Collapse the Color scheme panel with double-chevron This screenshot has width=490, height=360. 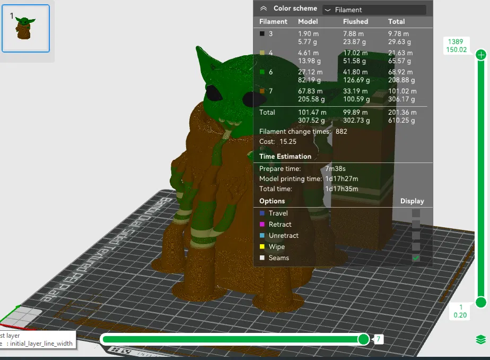tap(264, 8)
